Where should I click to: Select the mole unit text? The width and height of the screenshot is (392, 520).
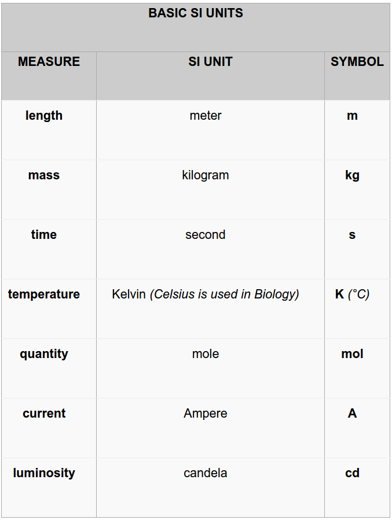[x=206, y=354]
